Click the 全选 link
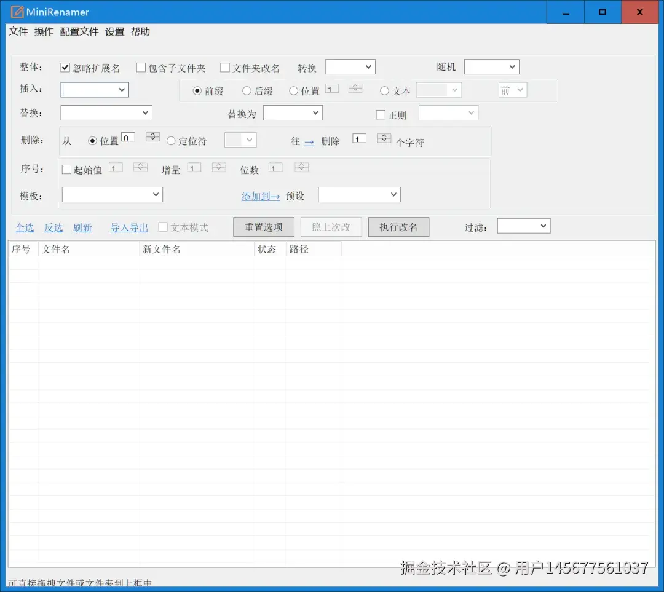Viewport: 664px width, 592px height. coord(25,228)
